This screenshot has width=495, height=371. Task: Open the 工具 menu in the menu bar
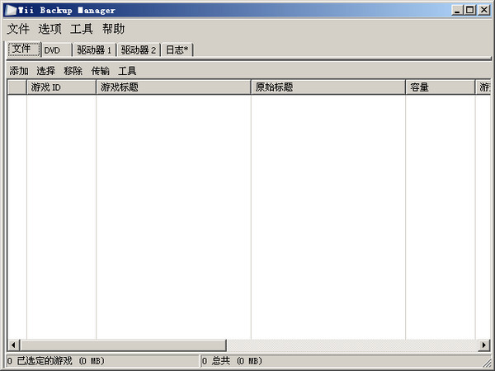pyautogui.click(x=82, y=29)
